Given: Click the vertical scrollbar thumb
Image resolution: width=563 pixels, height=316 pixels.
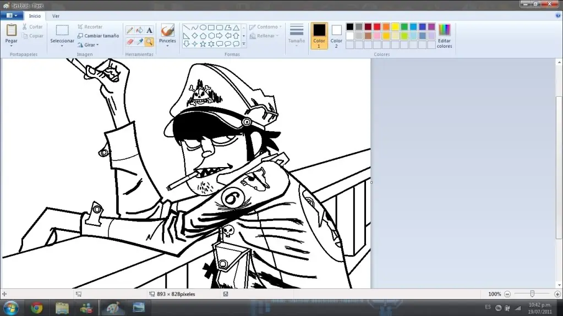Looking at the screenshot, I should (559, 168).
